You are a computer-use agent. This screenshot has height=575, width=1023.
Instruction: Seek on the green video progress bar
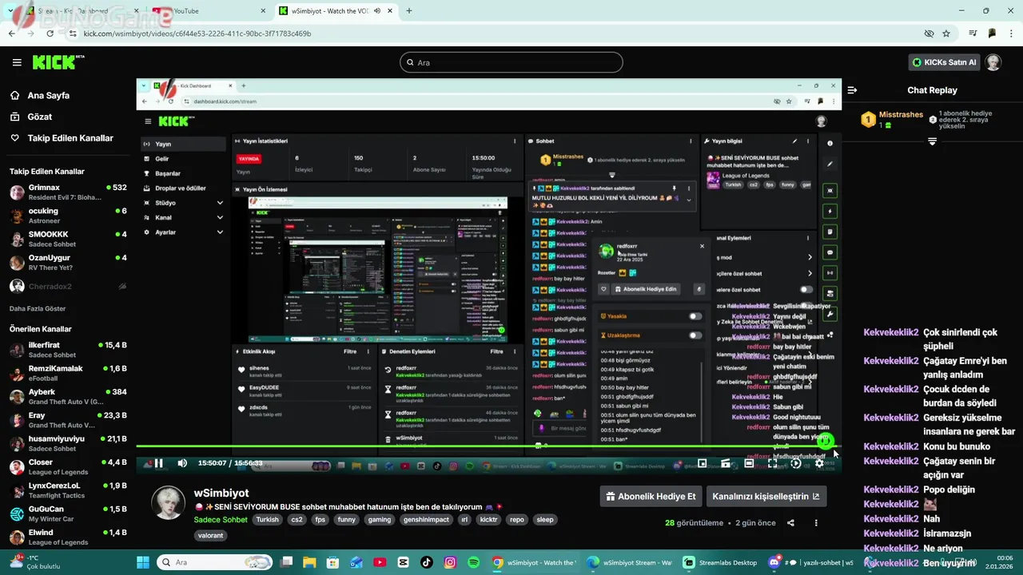488,446
